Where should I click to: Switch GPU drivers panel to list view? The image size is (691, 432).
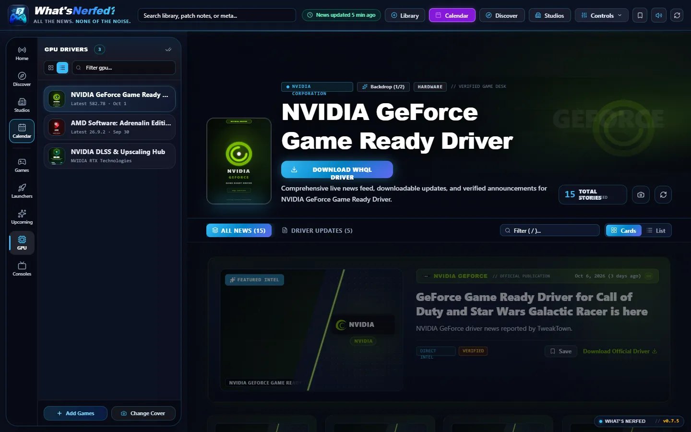tap(62, 68)
